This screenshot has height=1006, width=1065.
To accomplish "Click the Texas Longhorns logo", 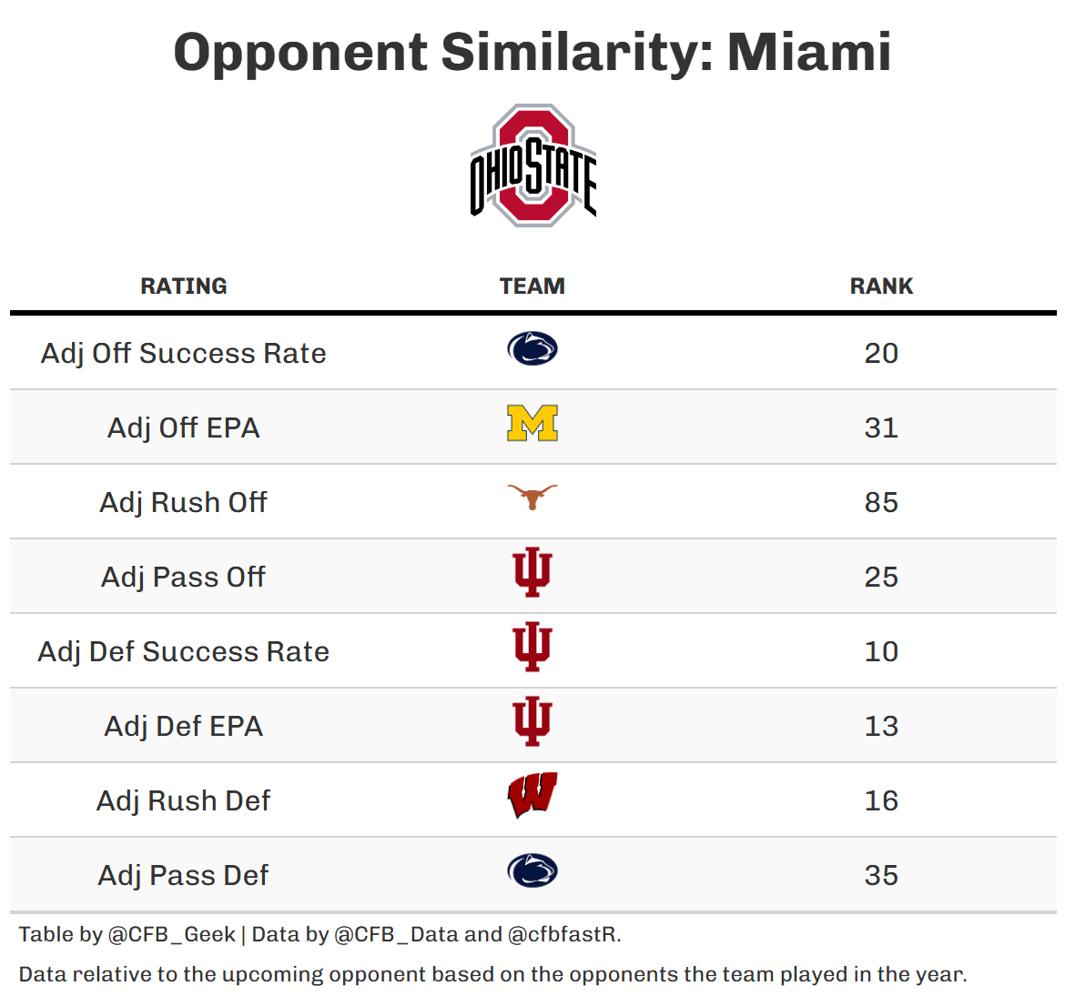I will point(532,497).
